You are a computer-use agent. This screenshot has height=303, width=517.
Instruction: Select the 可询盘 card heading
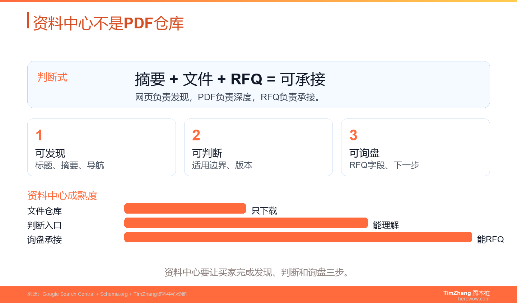364,153
